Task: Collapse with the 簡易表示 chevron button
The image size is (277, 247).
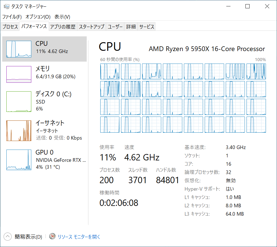Action: pyautogui.click(x=7, y=236)
